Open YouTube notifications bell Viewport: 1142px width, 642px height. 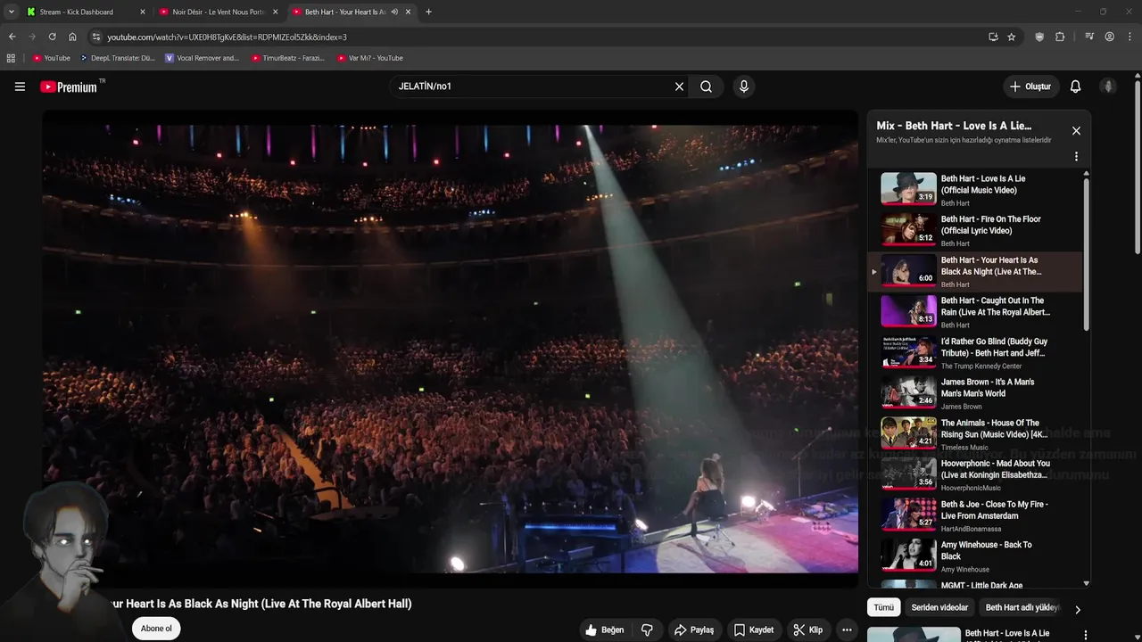click(1075, 86)
